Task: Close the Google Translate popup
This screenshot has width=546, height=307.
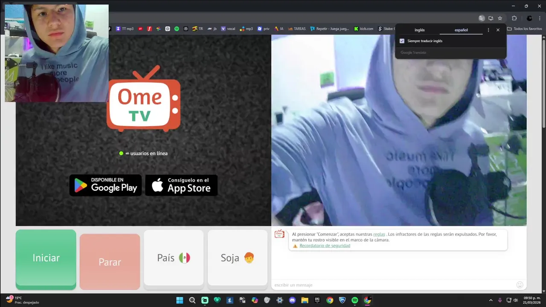Action: click(498, 30)
